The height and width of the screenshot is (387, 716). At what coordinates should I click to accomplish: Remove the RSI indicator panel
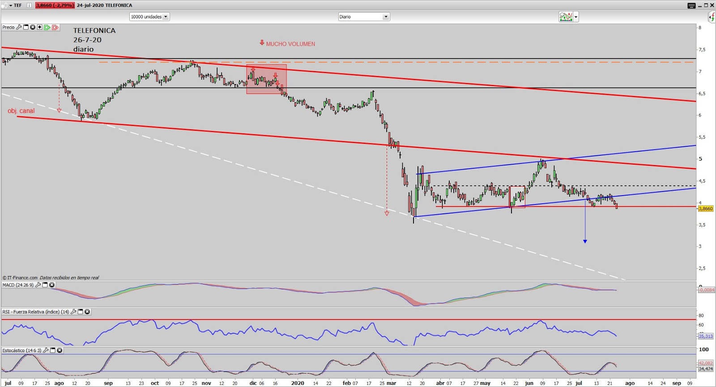87,311
